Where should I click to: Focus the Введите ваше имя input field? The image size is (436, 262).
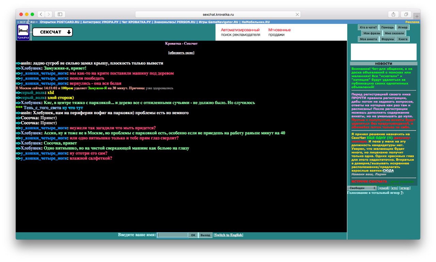pos(173,235)
